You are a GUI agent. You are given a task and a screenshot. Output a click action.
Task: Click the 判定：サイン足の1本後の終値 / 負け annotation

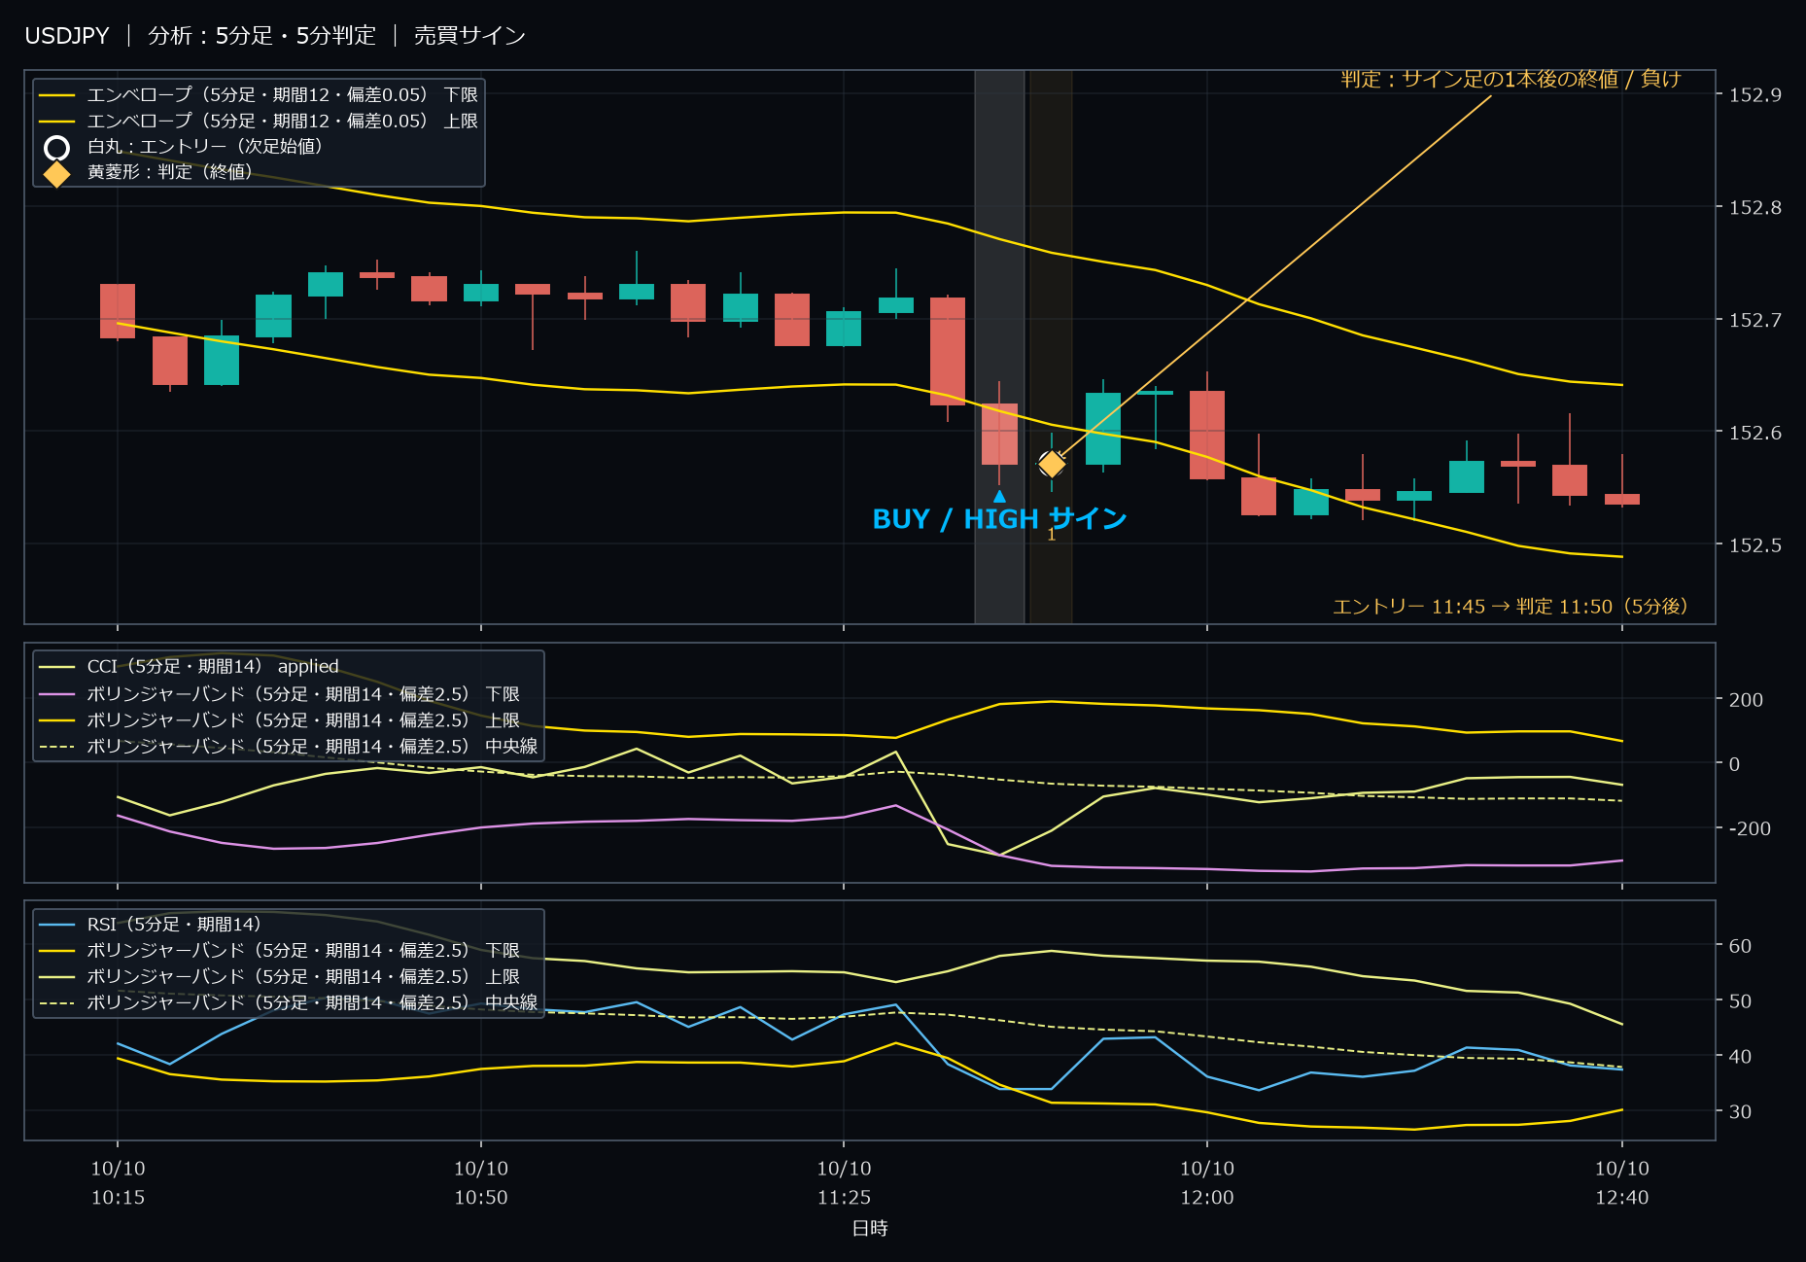(x=1511, y=79)
